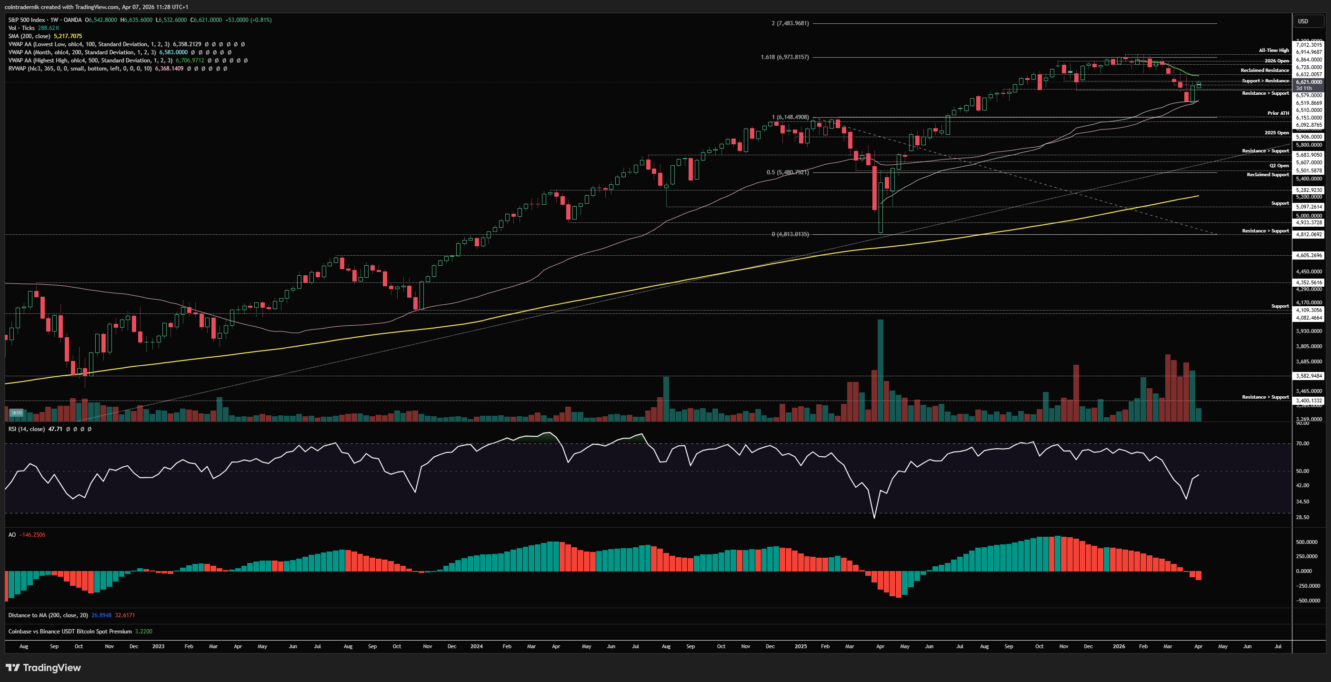
Task: Click VWAP AA Highest High legend text
Action: [x=90, y=60]
